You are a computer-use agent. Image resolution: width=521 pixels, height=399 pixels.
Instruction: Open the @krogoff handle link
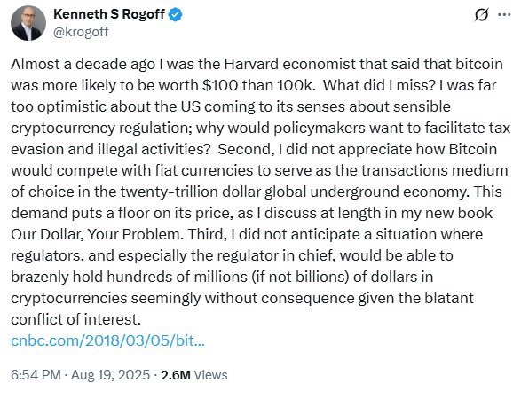click(x=81, y=32)
